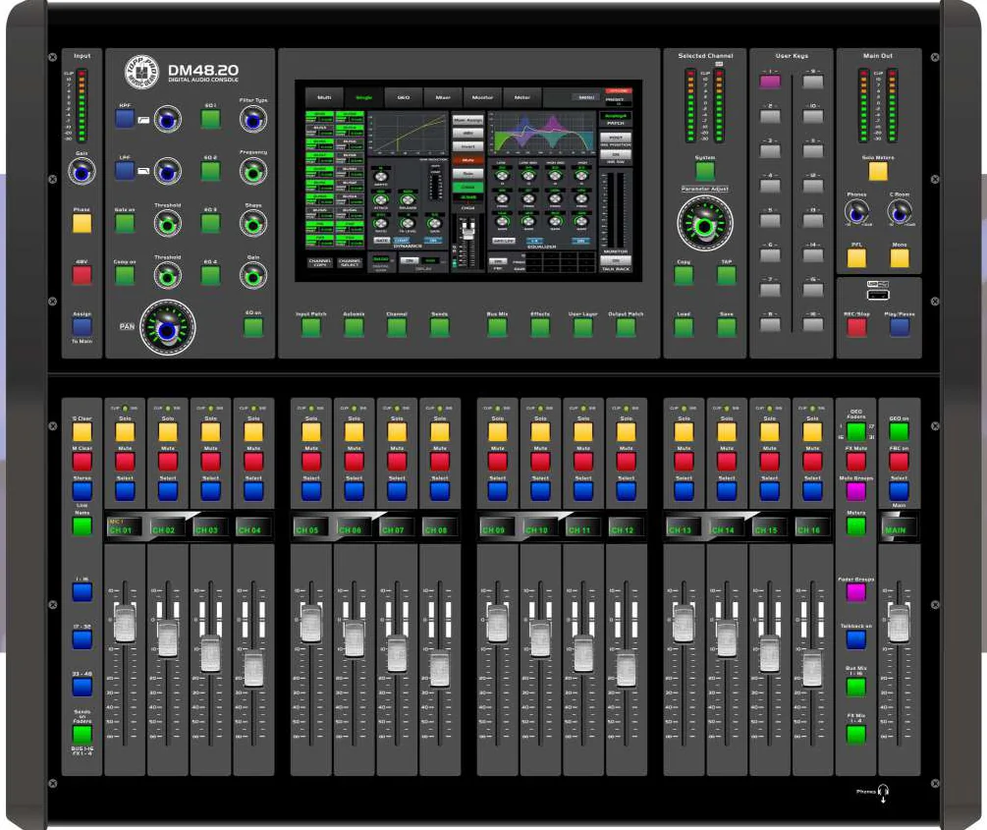Click the low-pass filter curve icon

pos(143,171)
